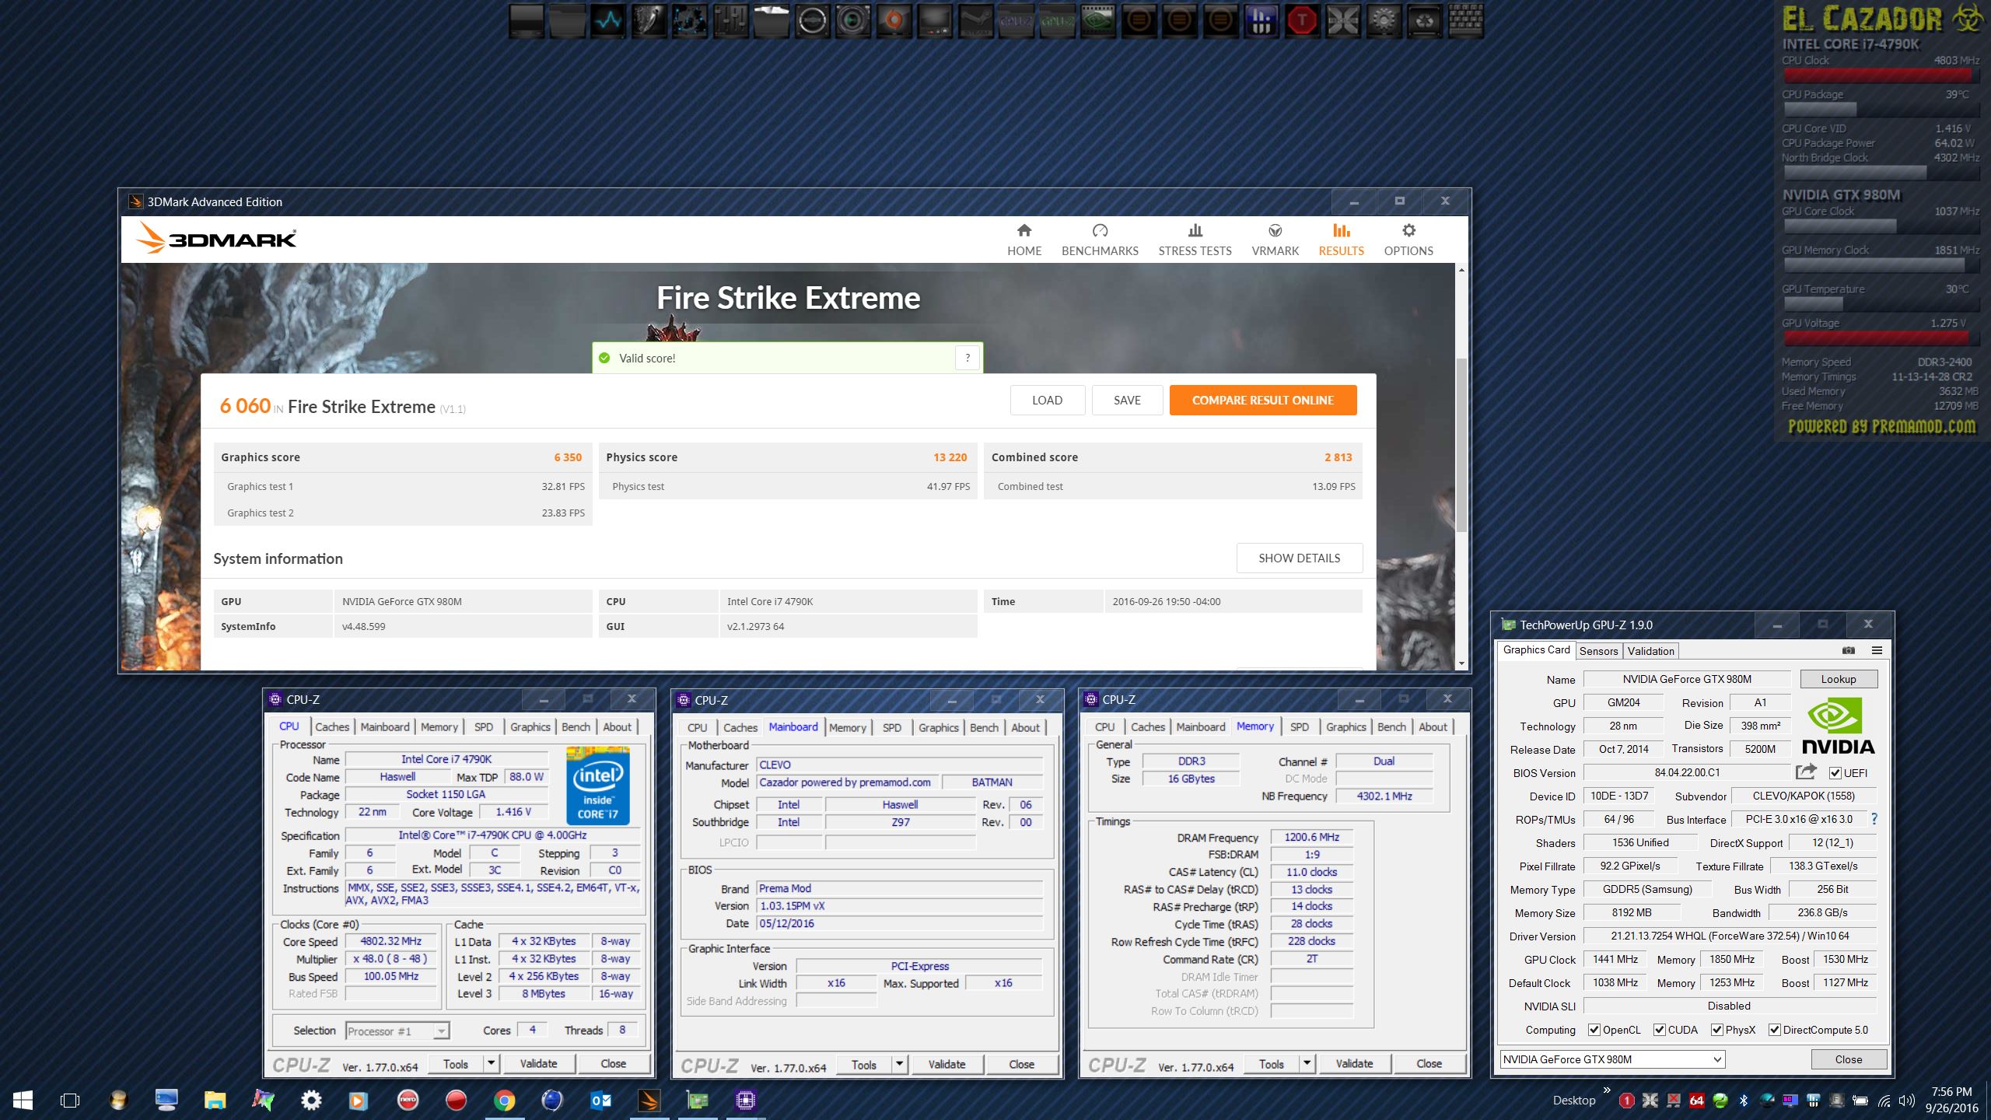Open Graphics tab in Memory CPU-Z window
The width and height of the screenshot is (1991, 1120).
(x=1345, y=726)
